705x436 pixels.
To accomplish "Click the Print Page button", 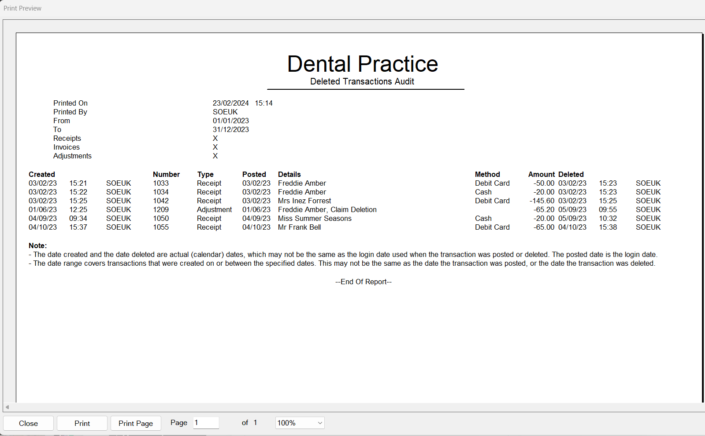I will tap(136, 423).
